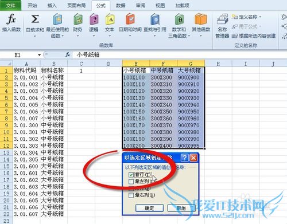This screenshot has height=224, width=287.
Task: Expand the Name Box dropdown arrow
Action: click(39, 55)
